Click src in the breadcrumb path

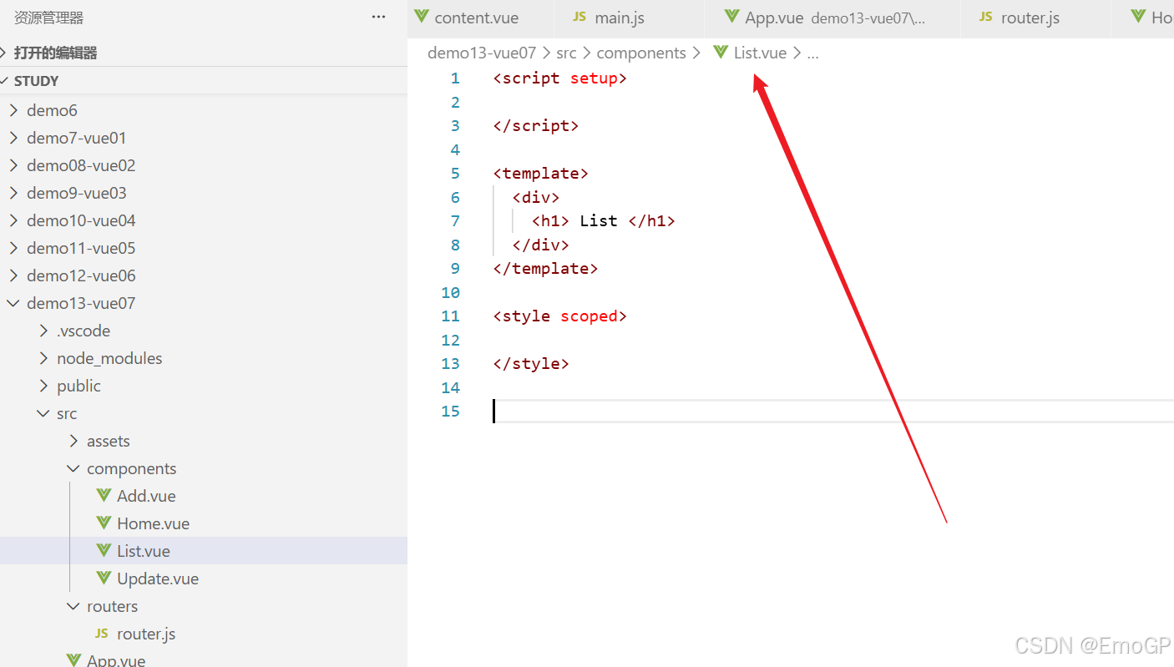click(x=566, y=53)
